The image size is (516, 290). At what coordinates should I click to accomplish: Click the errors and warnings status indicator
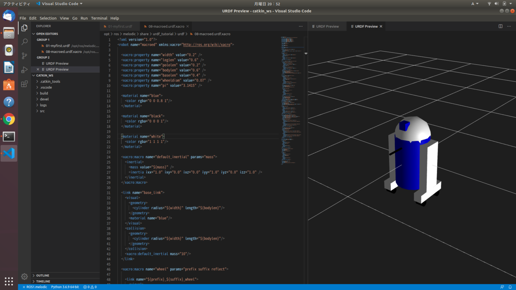[x=89, y=287]
